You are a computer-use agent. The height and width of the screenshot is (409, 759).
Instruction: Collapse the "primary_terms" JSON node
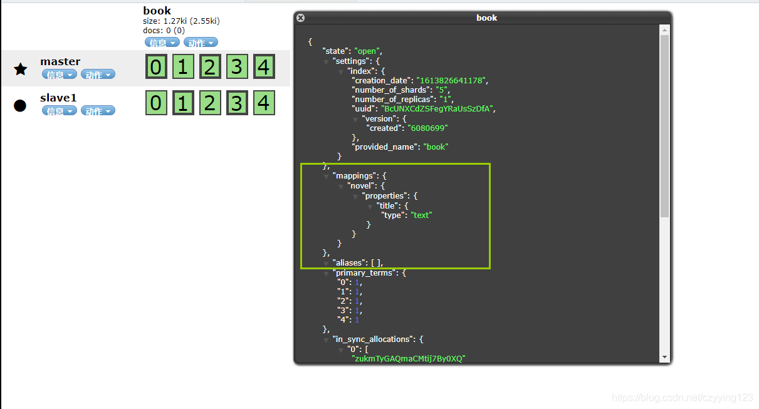point(326,273)
